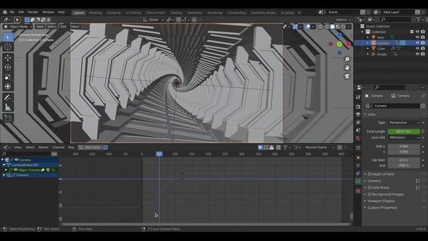428x241 pixels.
Task: Open the lens Type Perspective dropdown
Action: point(404,123)
